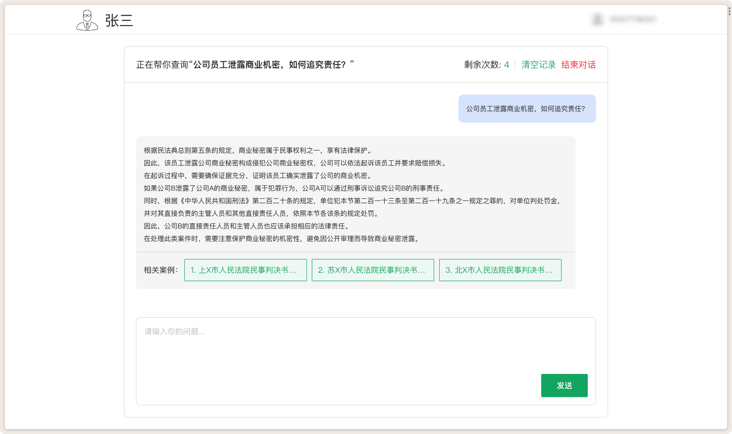Click the 相关案例 related cases label
The height and width of the screenshot is (434, 732).
click(161, 270)
